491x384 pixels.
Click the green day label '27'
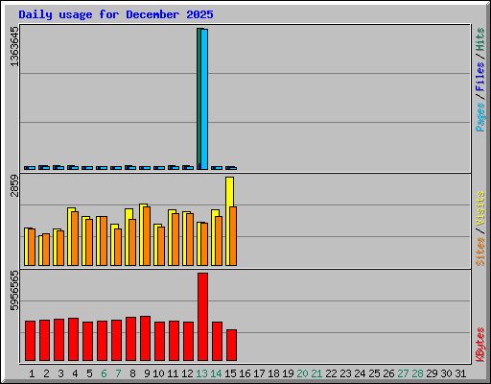(x=403, y=373)
